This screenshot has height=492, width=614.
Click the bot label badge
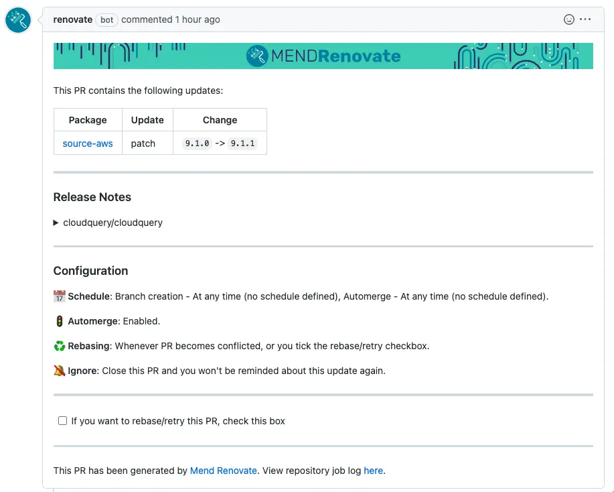point(106,19)
